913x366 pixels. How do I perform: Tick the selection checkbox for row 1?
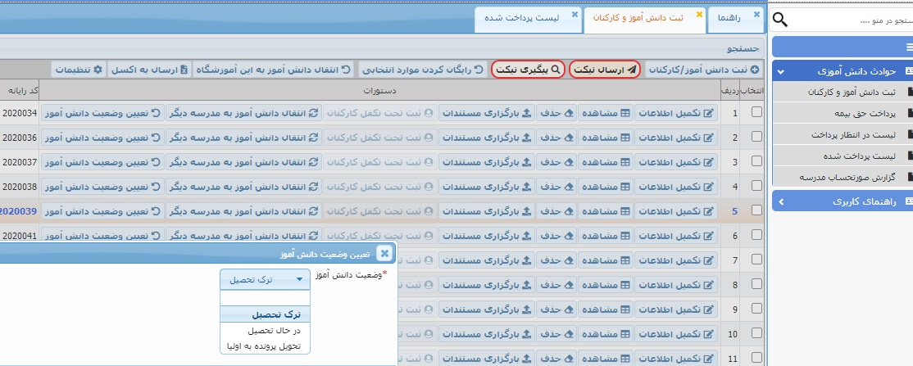756,113
